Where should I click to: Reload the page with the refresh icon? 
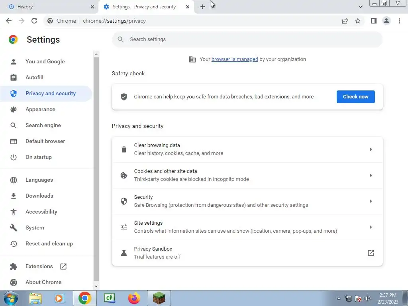34,21
